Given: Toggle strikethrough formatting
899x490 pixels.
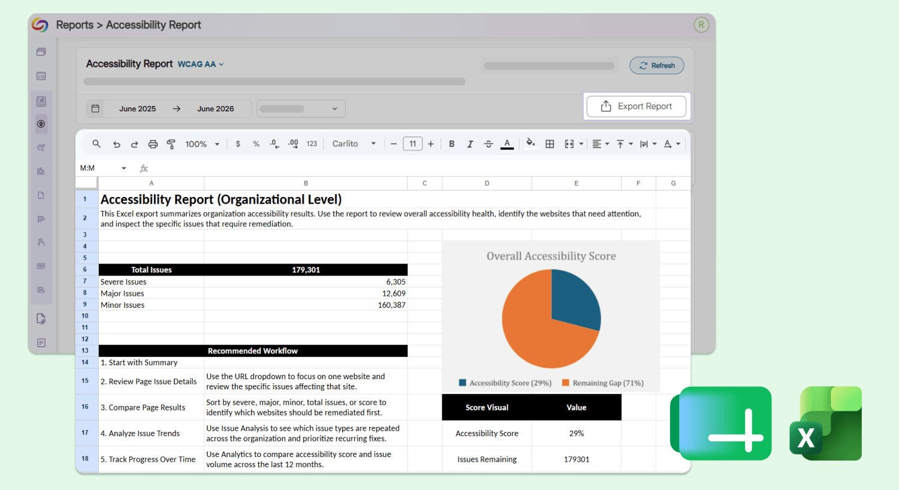Looking at the screenshot, I should point(488,144).
